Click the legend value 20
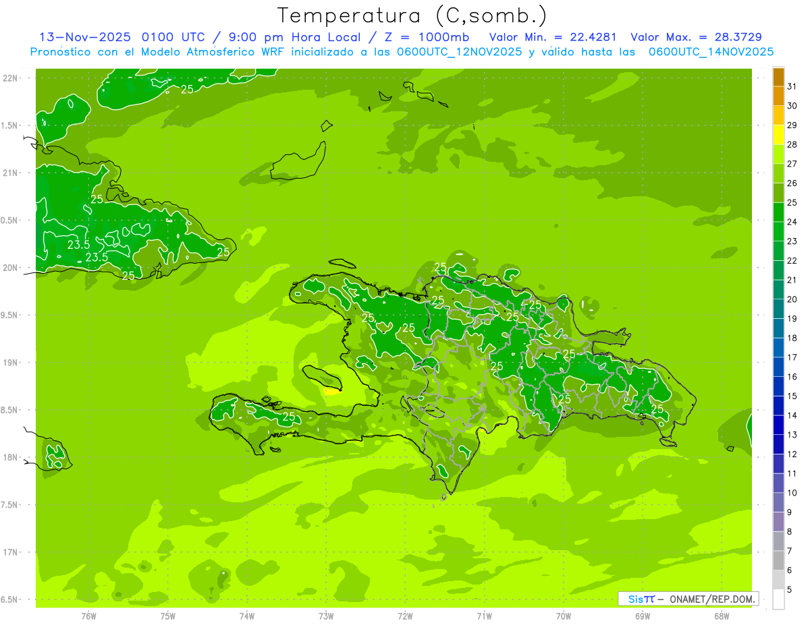Screen dimensions: 810x625 coord(792,299)
